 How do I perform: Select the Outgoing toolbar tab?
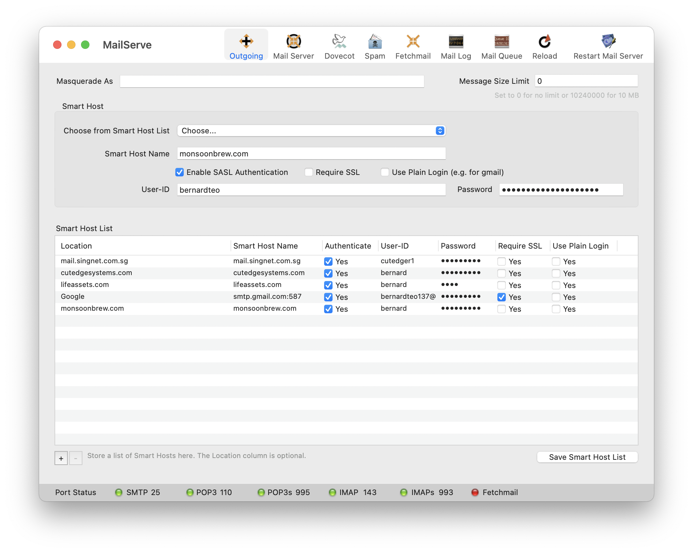[246, 45]
